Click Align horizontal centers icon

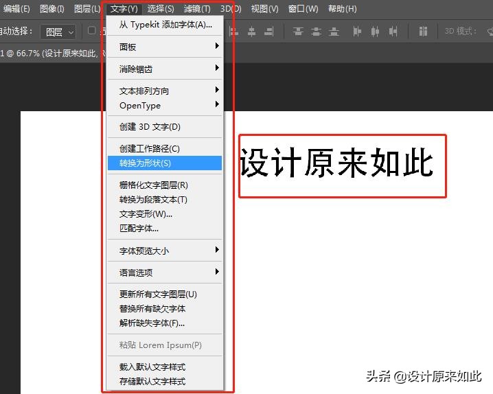pos(251,32)
